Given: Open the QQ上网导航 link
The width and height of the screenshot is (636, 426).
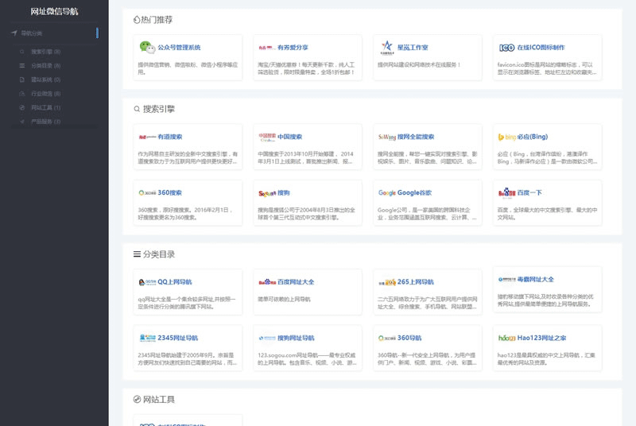Looking at the screenshot, I should 175,281.
